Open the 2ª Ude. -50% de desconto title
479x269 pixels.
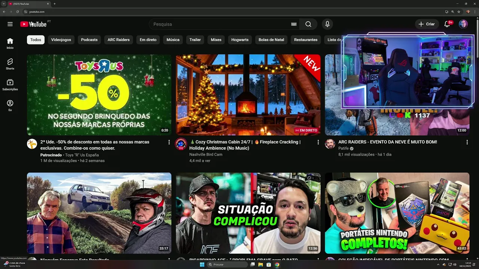(x=95, y=145)
